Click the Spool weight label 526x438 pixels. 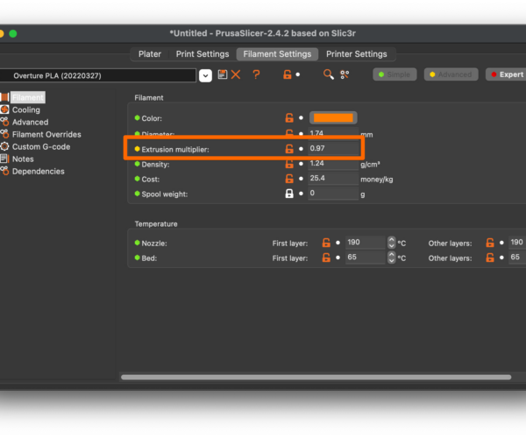165,194
